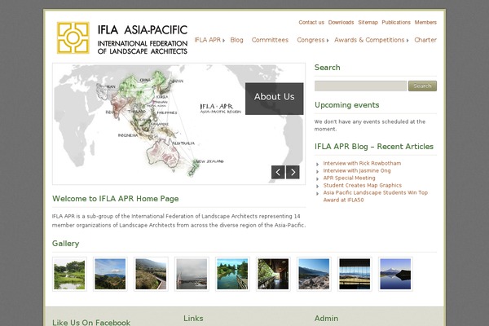The height and width of the screenshot is (326, 489).
Task: Expand the Awards & Competitions menu
Action: pos(371,40)
